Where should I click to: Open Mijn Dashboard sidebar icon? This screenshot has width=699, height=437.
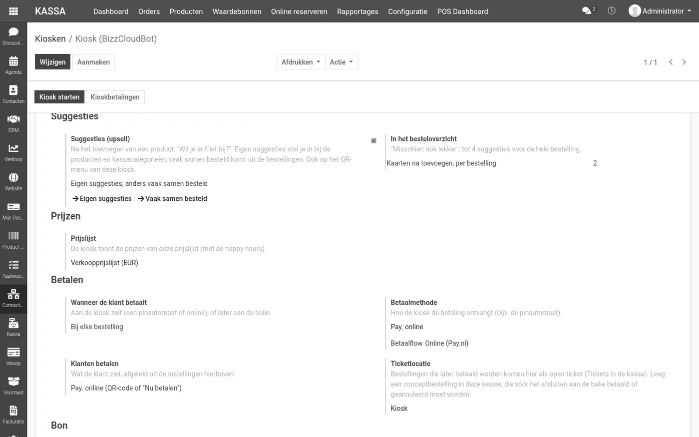13,211
